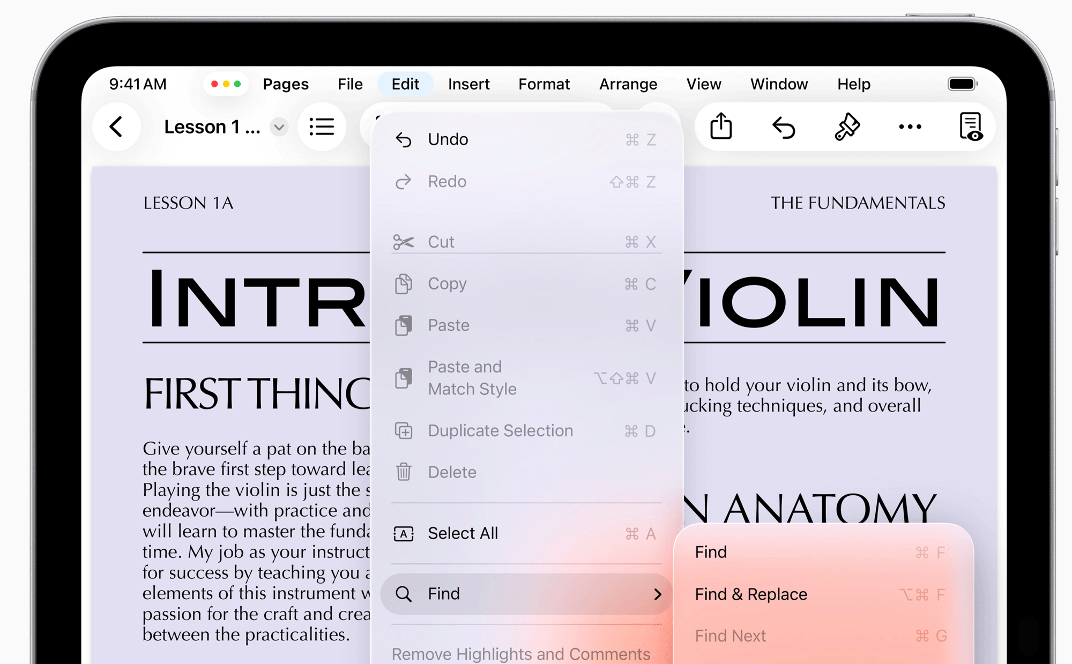Click the toolbar Undo arrow icon

tap(784, 128)
